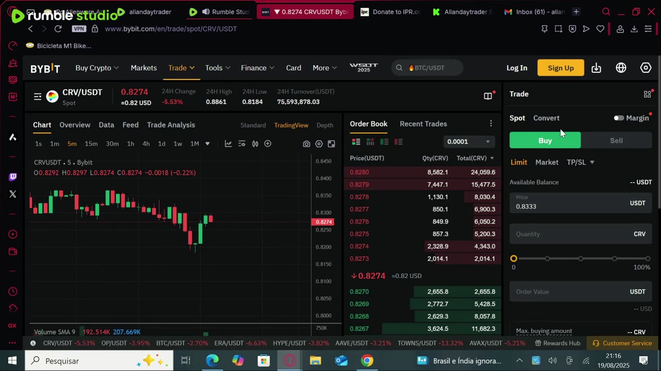Open Customer Service chat
Viewport: 661px width, 371px height.
click(622, 343)
